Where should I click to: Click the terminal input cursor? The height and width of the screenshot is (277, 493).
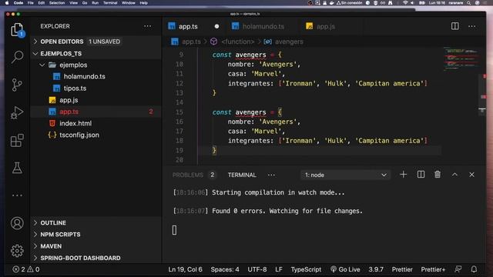point(175,230)
